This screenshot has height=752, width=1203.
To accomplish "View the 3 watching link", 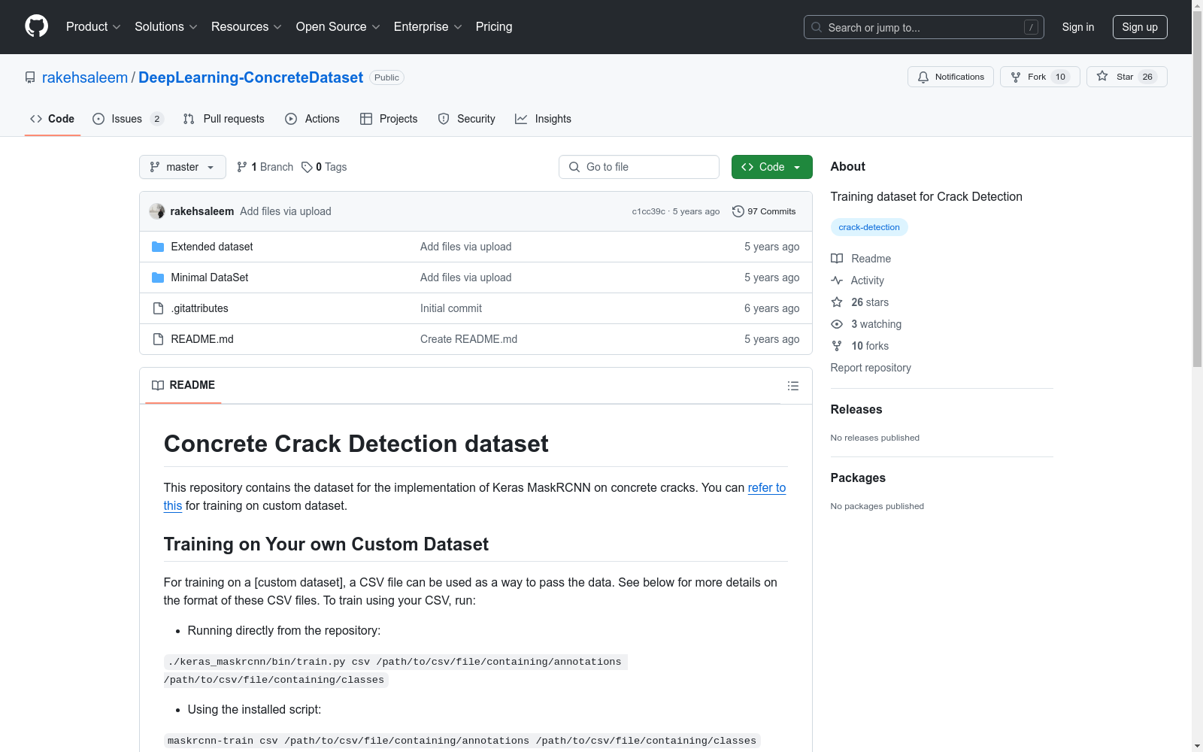I will coord(866,324).
